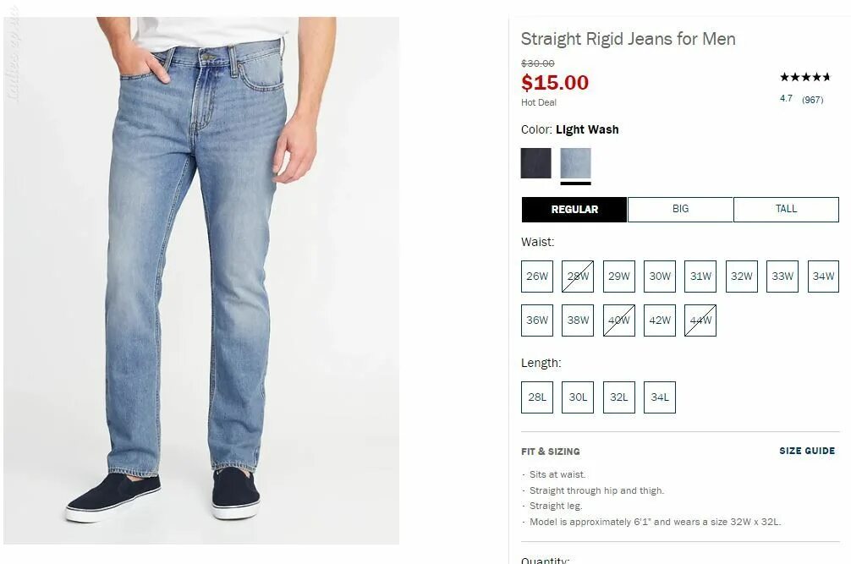
Task: Switch to the TALL fit tab
Action: [786, 210]
